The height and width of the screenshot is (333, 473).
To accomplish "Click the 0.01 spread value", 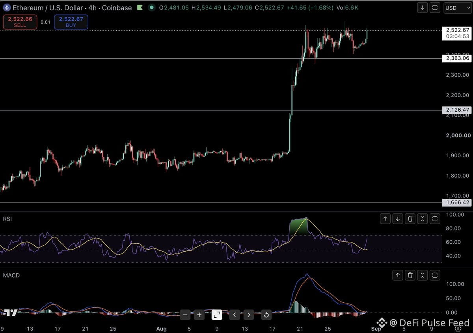I will [x=45, y=22].
